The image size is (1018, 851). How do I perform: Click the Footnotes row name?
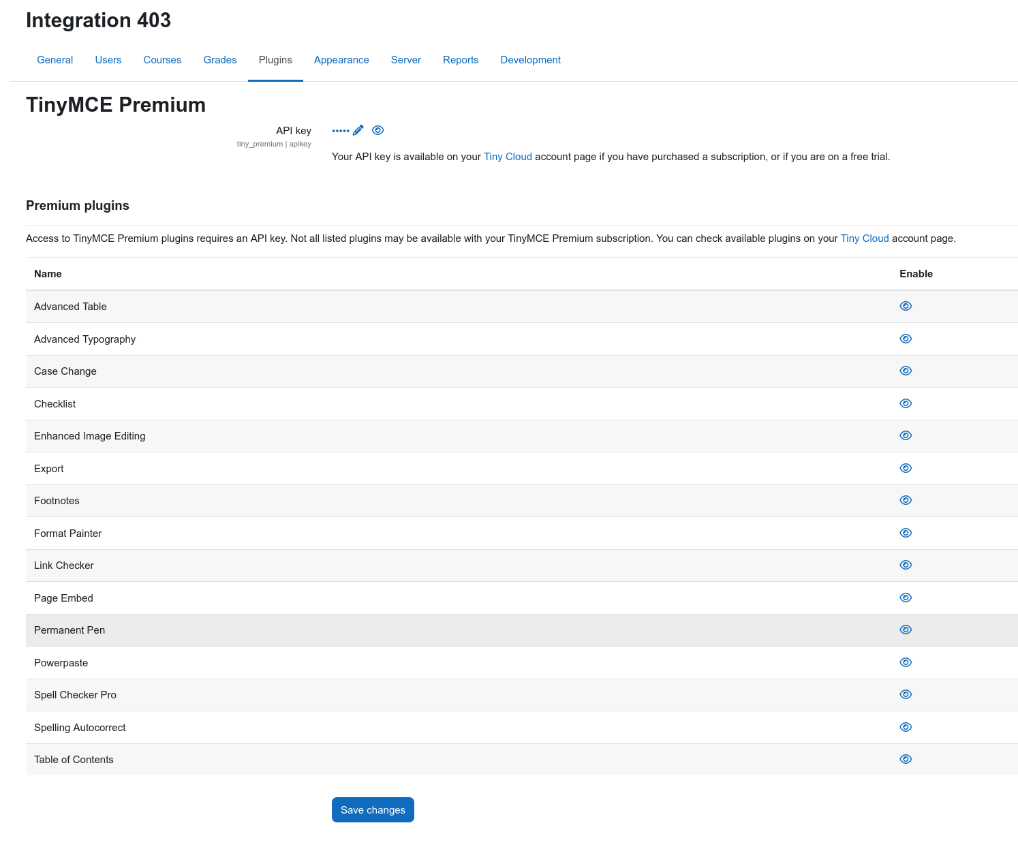[x=57, y=501]
